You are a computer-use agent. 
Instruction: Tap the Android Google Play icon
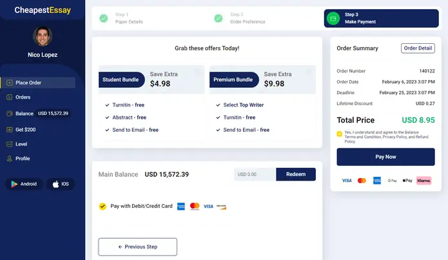click(14, 184)
